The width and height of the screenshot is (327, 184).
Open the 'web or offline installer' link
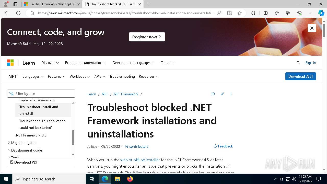tap(140, 160)
